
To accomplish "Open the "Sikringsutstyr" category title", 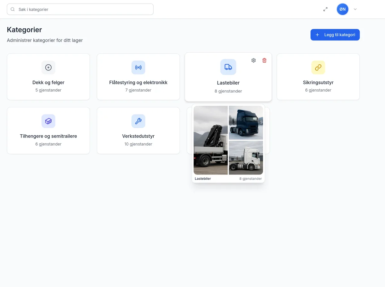I will pyautogui.click(x=318, y=83).
